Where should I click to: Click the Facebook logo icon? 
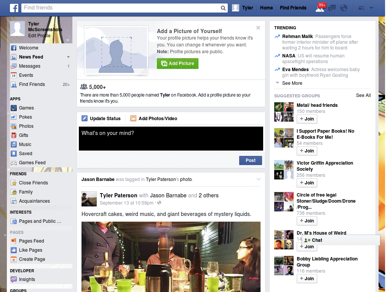14,8
